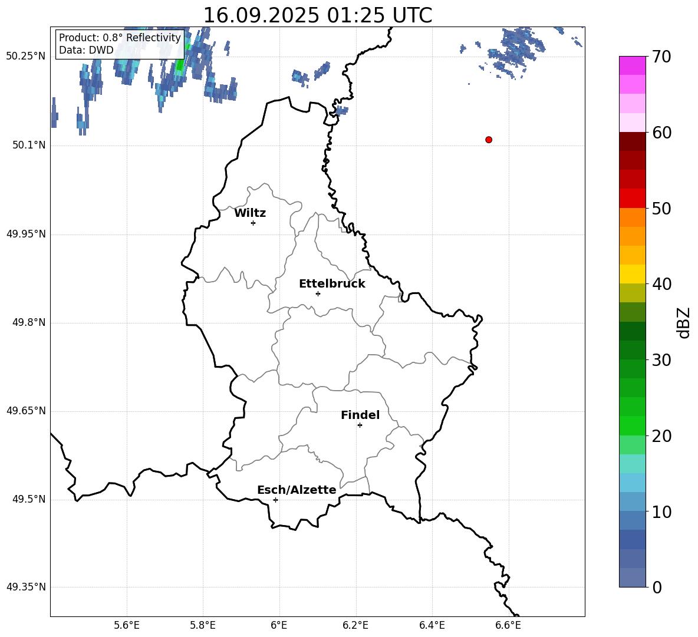Click the red dot marker on the map
Screen dimensions: 698x637
click(489, 140)
